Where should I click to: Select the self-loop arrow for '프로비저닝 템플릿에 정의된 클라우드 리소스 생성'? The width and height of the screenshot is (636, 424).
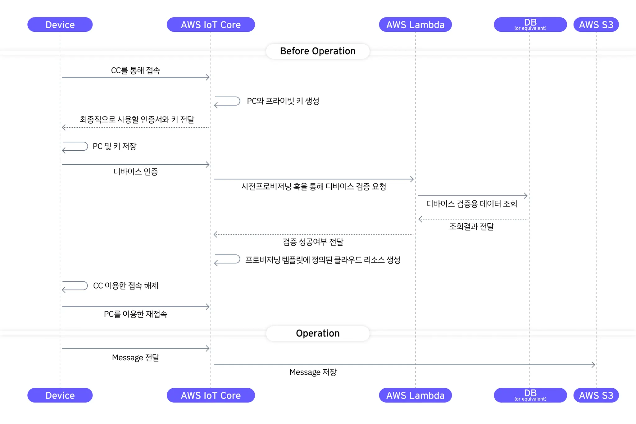tap(227, 260)
